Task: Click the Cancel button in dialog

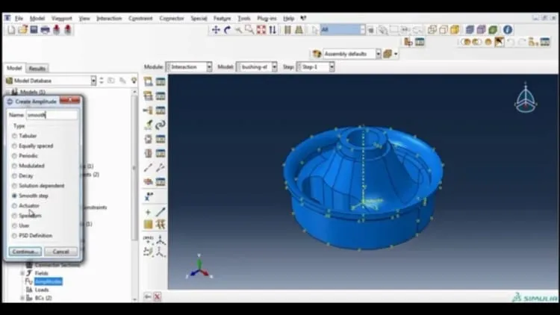Action: point(60,252)
